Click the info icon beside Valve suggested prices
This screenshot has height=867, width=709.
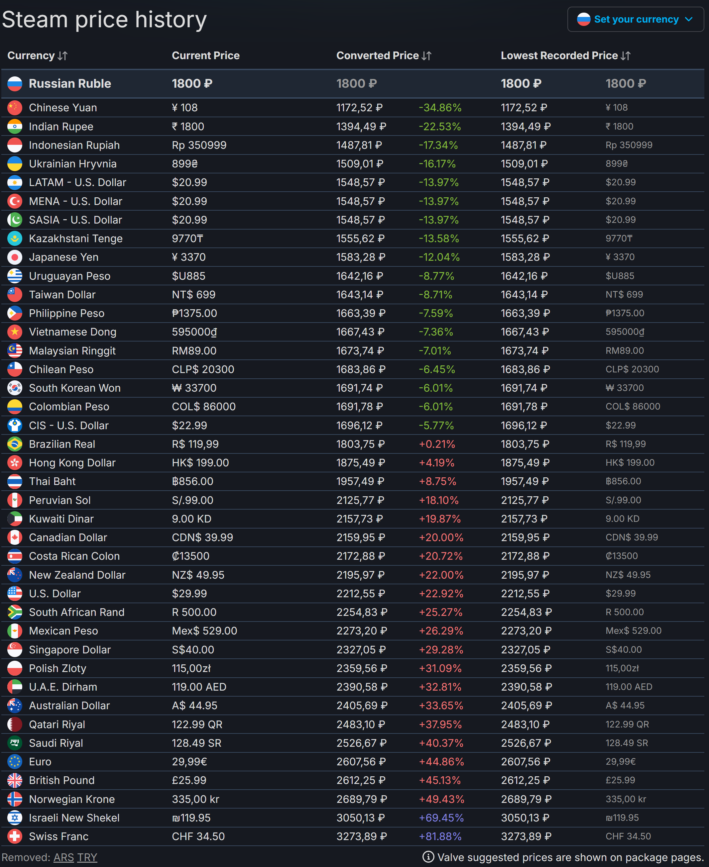point(428,857)
